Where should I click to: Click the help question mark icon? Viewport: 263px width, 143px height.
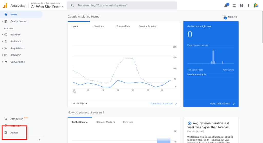(241, 6)
